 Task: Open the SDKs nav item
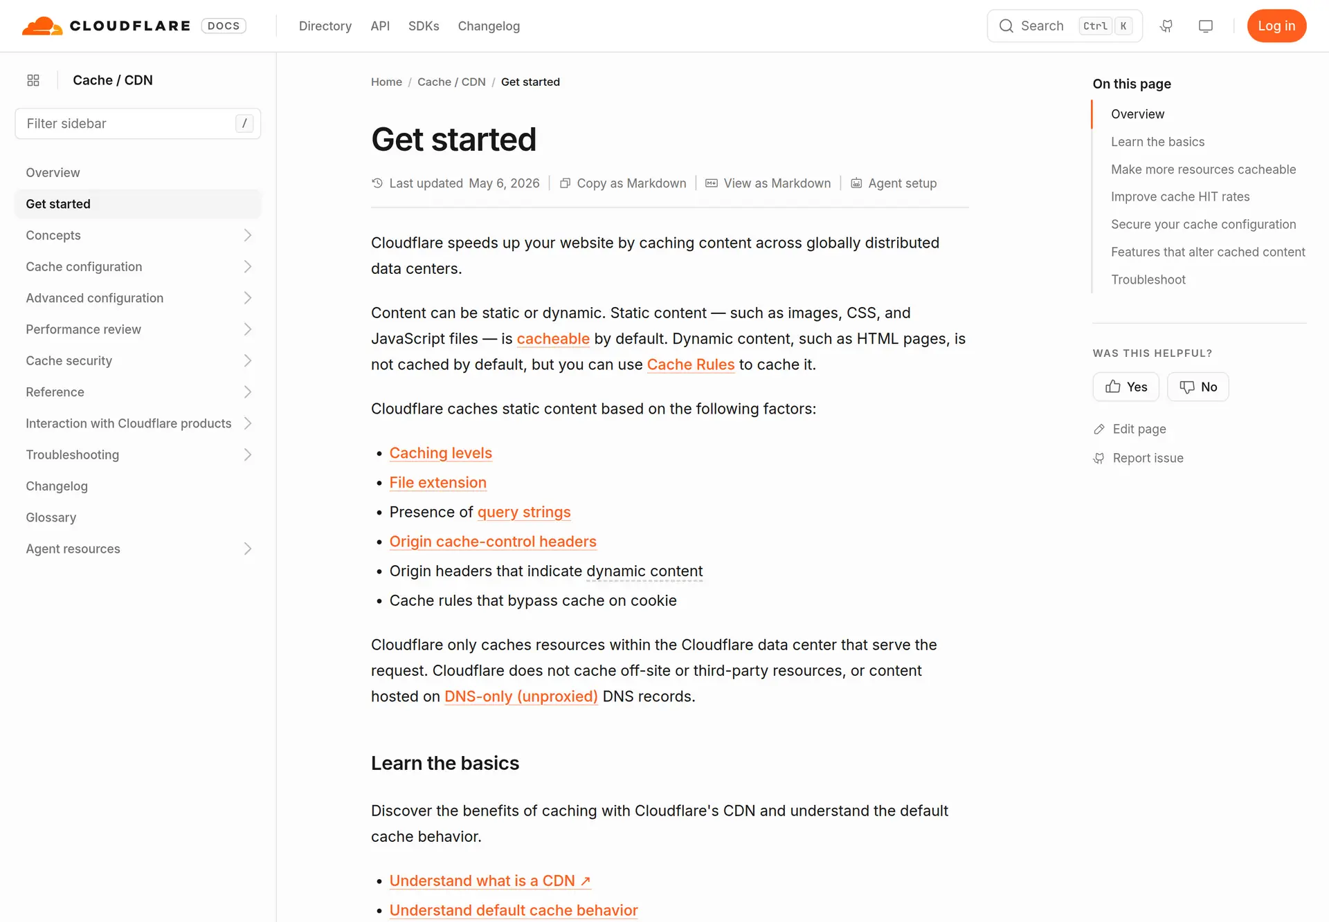coord(424,26)
